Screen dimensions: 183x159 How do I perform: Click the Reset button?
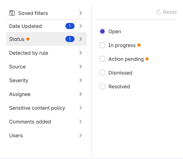pos(166,12)
